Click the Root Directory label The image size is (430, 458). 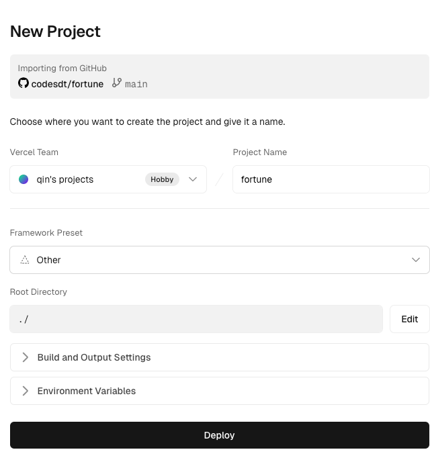pos(38,292)
